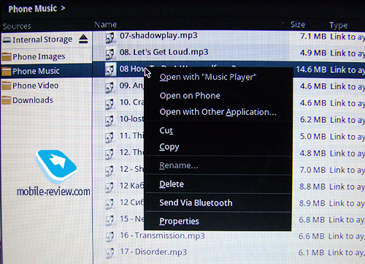Sort the list by Size column header
Screen dimensions: 365x264
pyautogui.click(x=298, y=25)
